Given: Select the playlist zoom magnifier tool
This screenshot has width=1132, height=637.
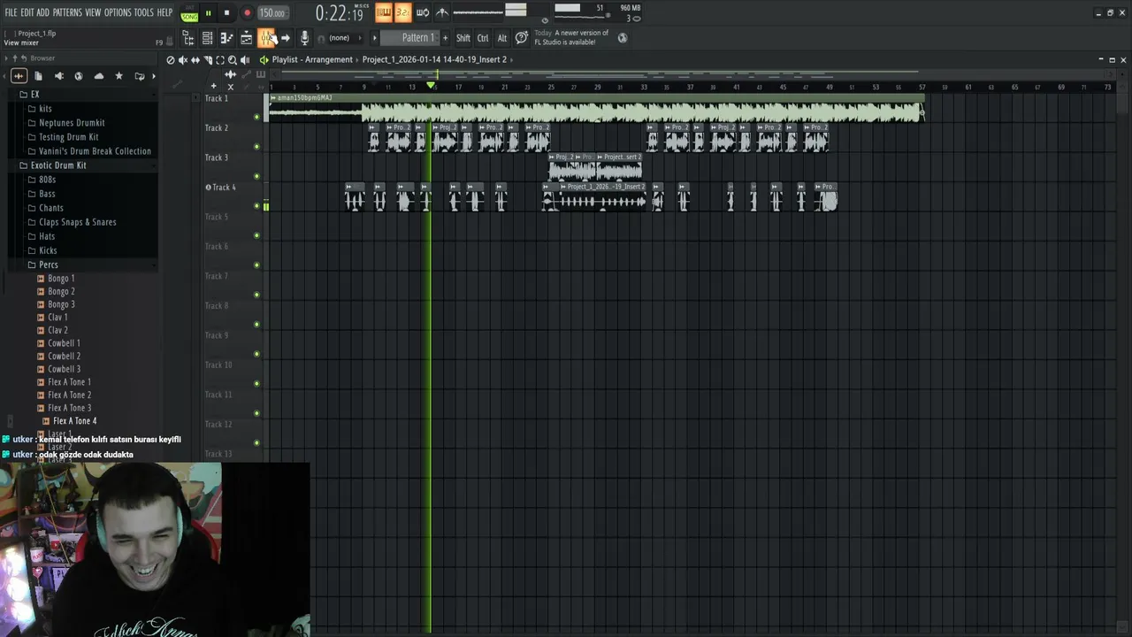Looking at the screenshot, I should (x=232, y=60).
